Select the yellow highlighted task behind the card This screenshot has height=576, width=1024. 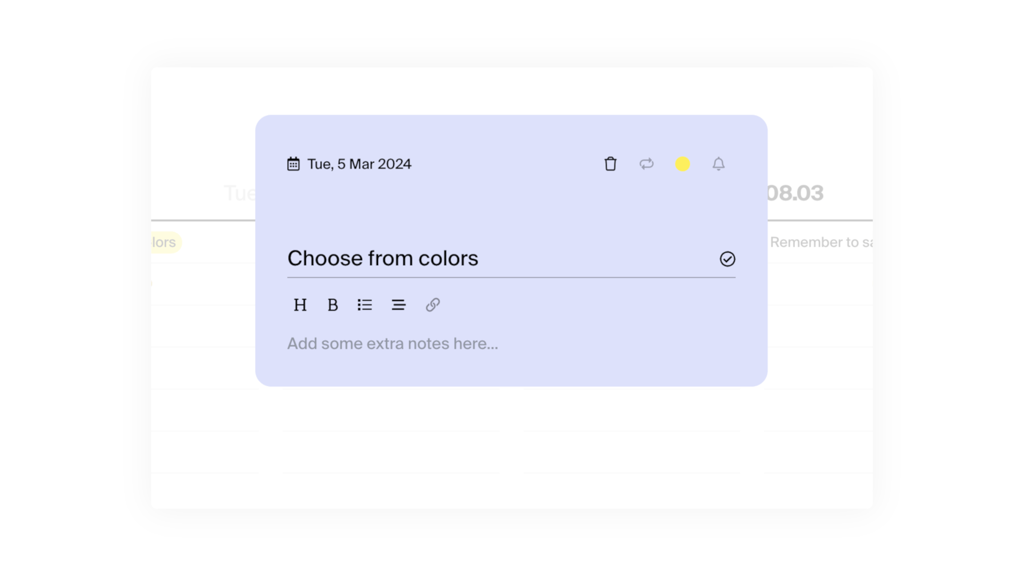click(x=165, y=242)
